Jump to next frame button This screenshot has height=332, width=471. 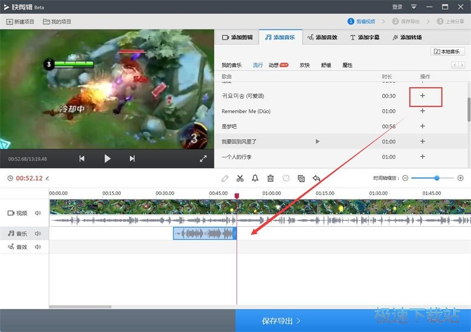click(132, 159)
